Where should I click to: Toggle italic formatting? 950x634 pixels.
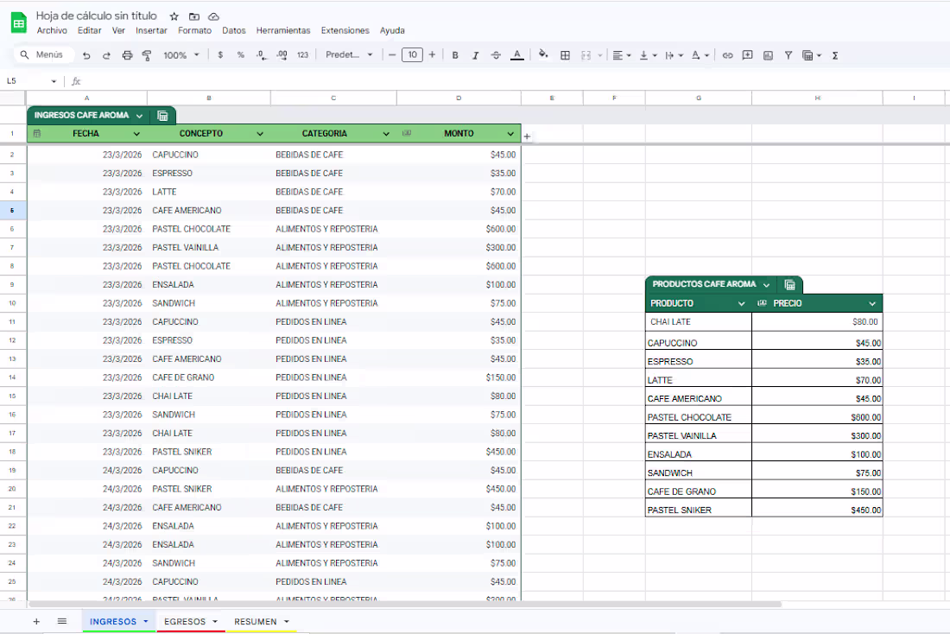pos(476,55)
